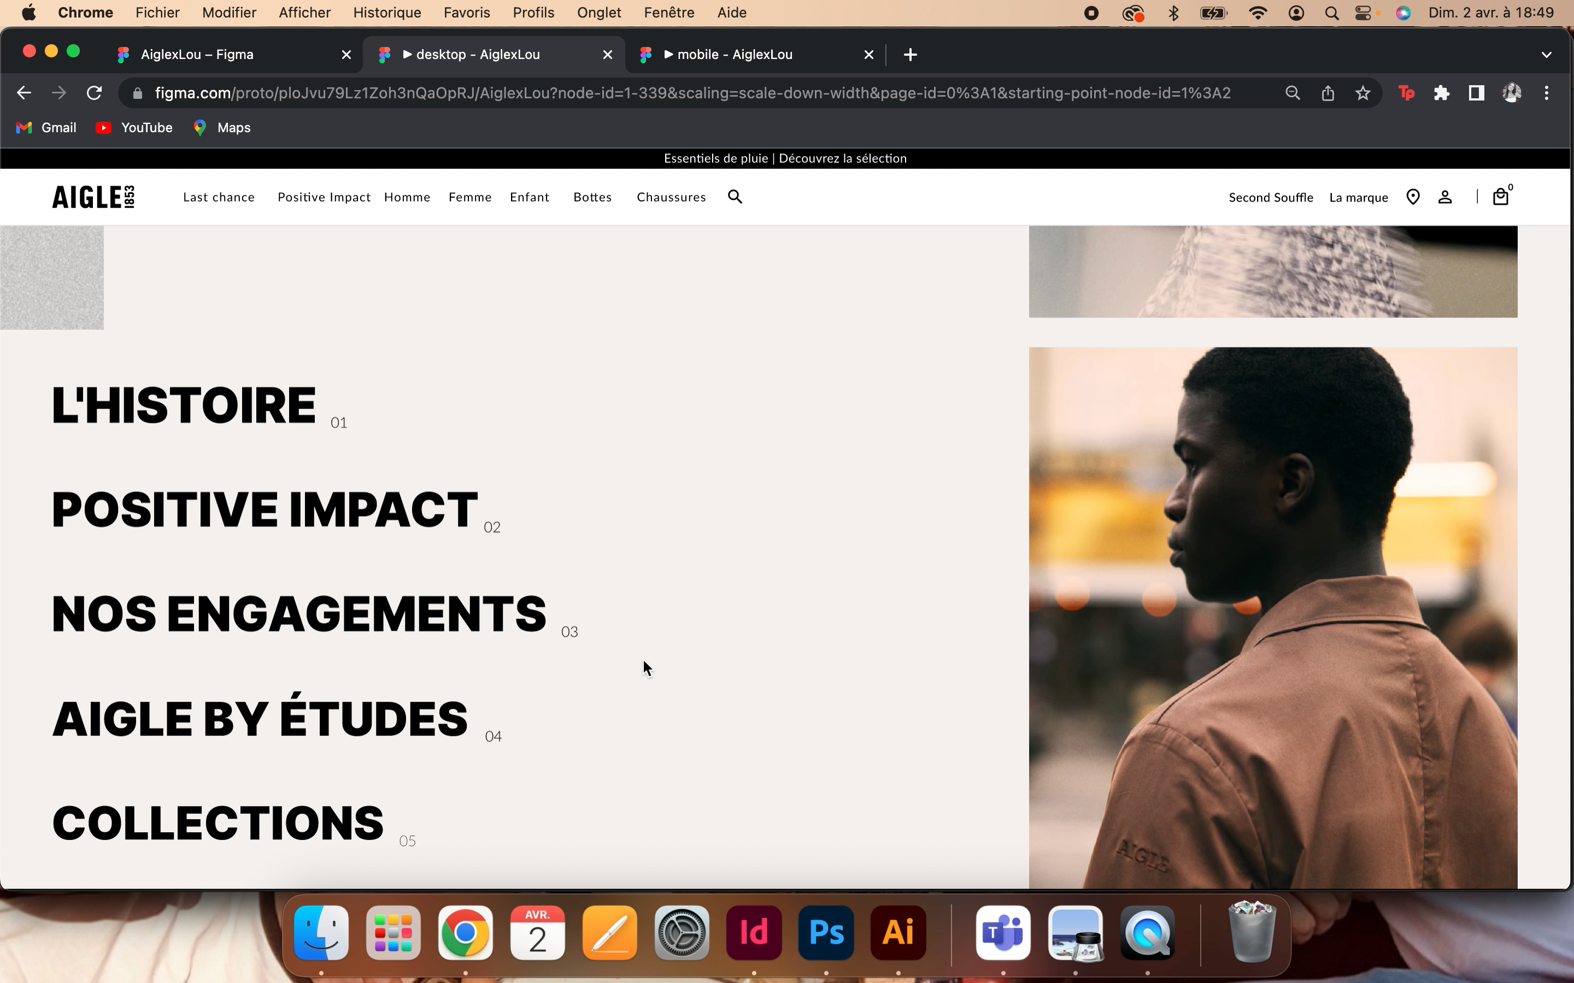
Task: Switch to the AiglexLou – Figma tab
Action: [197, 55]
